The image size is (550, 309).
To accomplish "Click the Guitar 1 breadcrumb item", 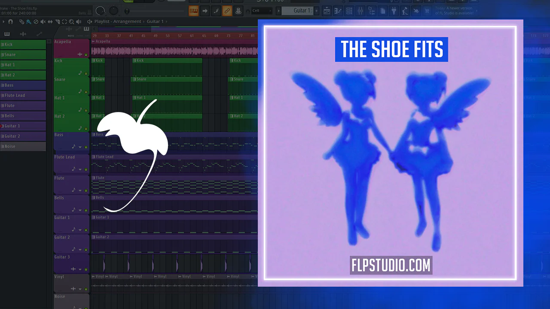I will click(x=155, y=21).
